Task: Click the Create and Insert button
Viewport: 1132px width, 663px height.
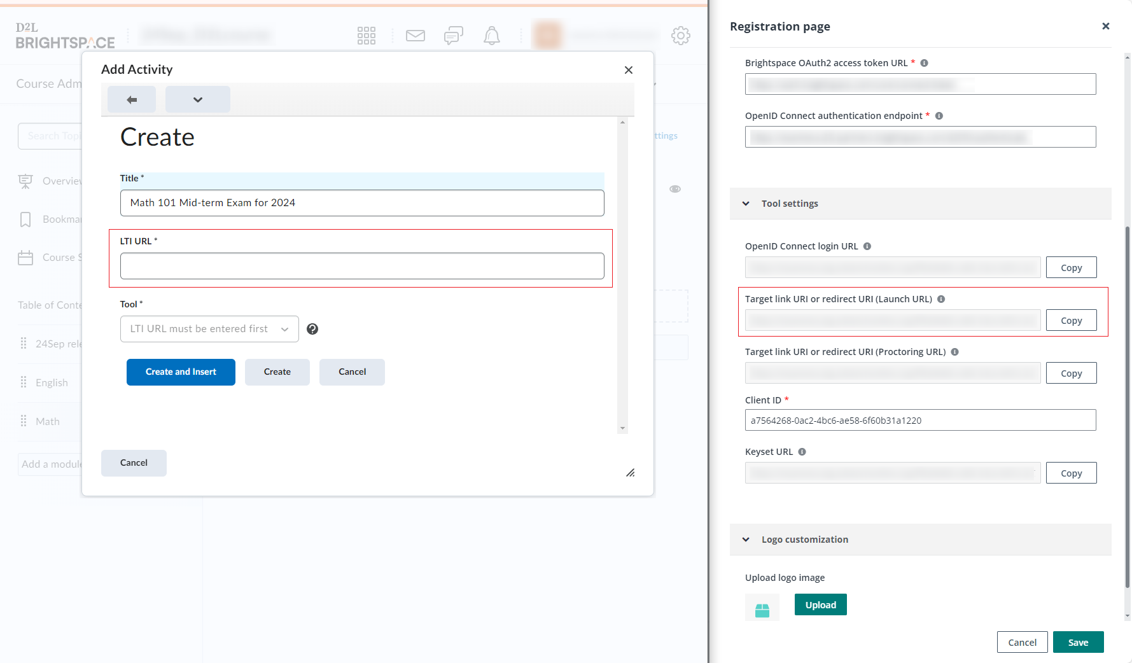Action: click(181, 372)
